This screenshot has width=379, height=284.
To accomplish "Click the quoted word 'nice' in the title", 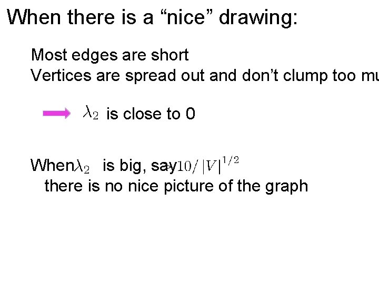I will (186, 17).
